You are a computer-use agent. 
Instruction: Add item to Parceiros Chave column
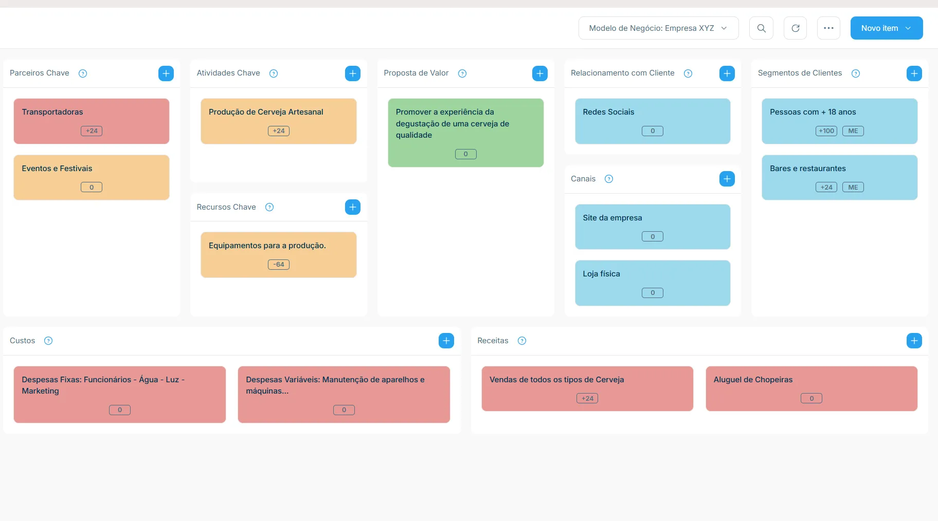point(166,73)
